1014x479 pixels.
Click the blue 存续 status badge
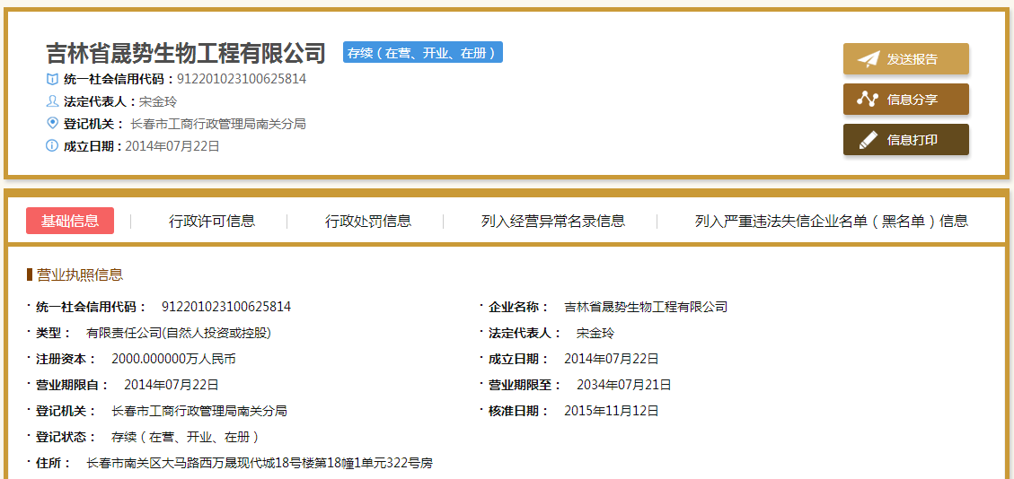[422, 53]
